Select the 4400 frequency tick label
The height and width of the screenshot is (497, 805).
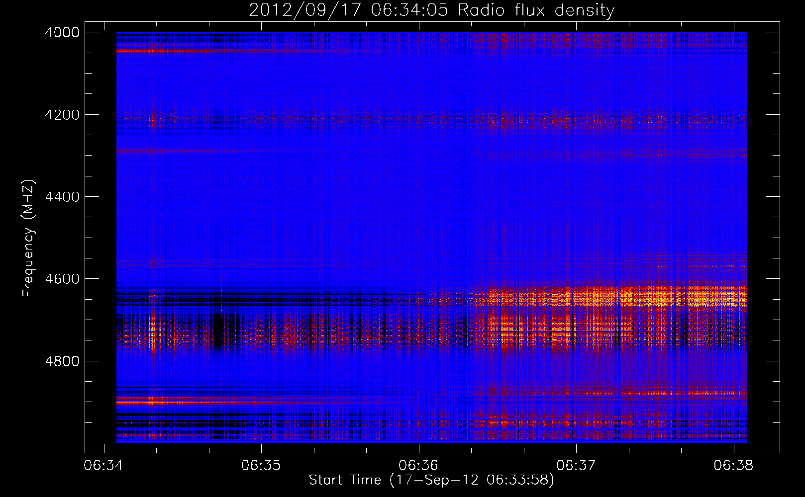[x=62, y=197]
